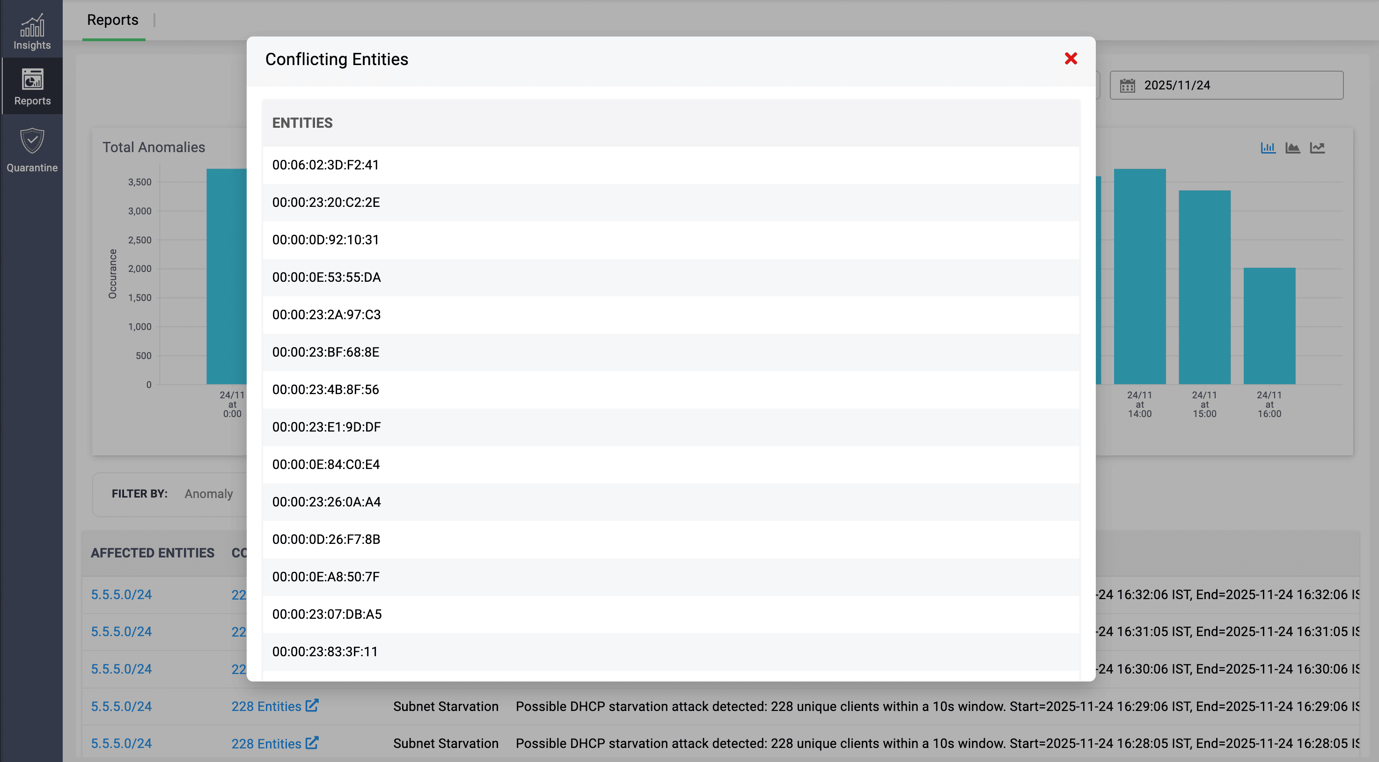Viewport: 1379px width, 762px height.
Task: Click the ENTITIES column header
Action: [x=302, y=123]
